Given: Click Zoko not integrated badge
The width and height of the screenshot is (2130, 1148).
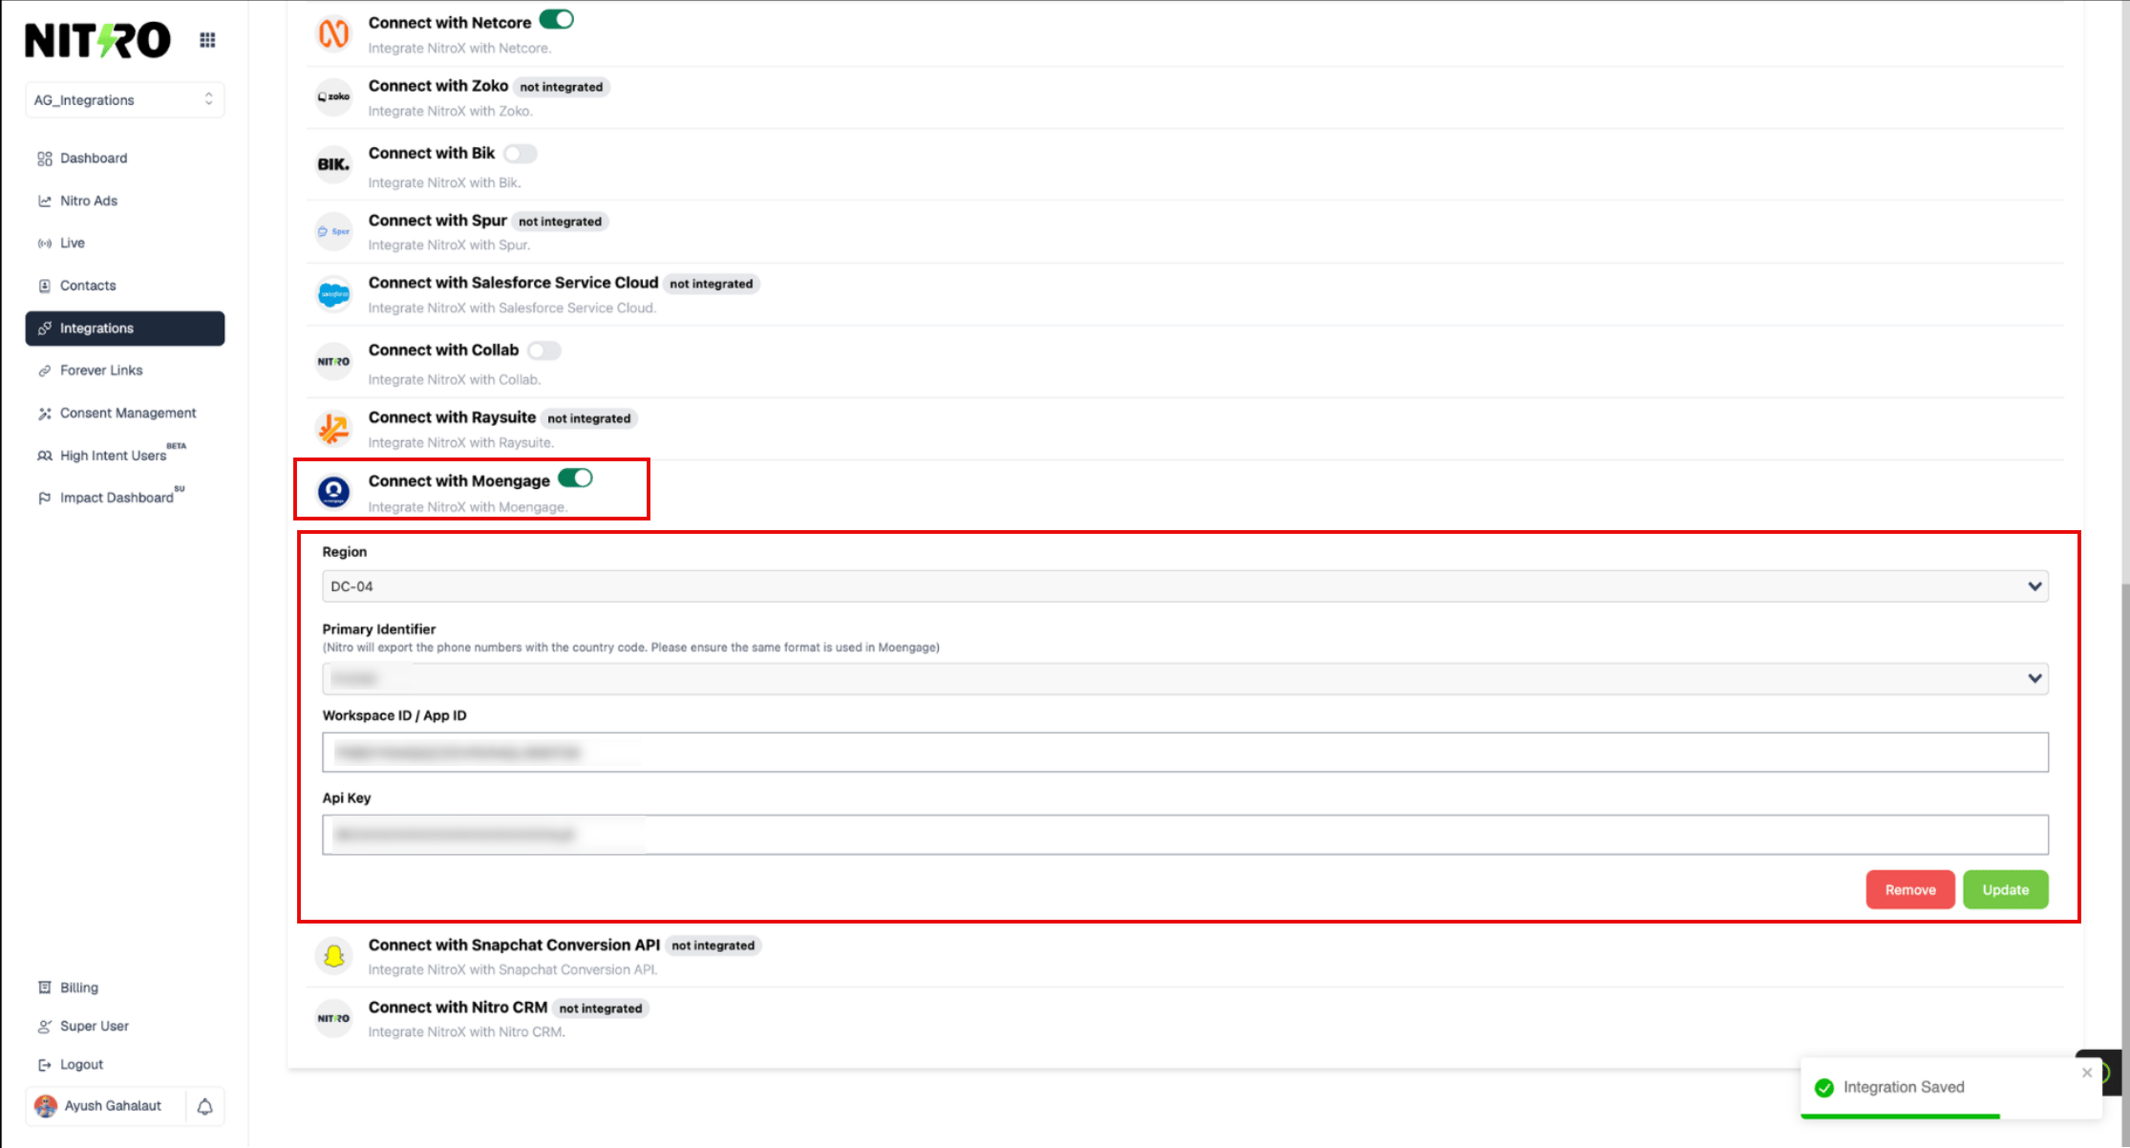Looking at the screenshot, I should 562,87.
